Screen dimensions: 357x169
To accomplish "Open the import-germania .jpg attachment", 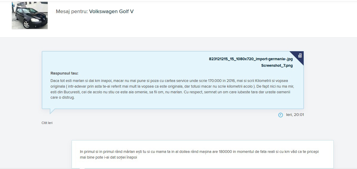I will [x=251, y=59].
